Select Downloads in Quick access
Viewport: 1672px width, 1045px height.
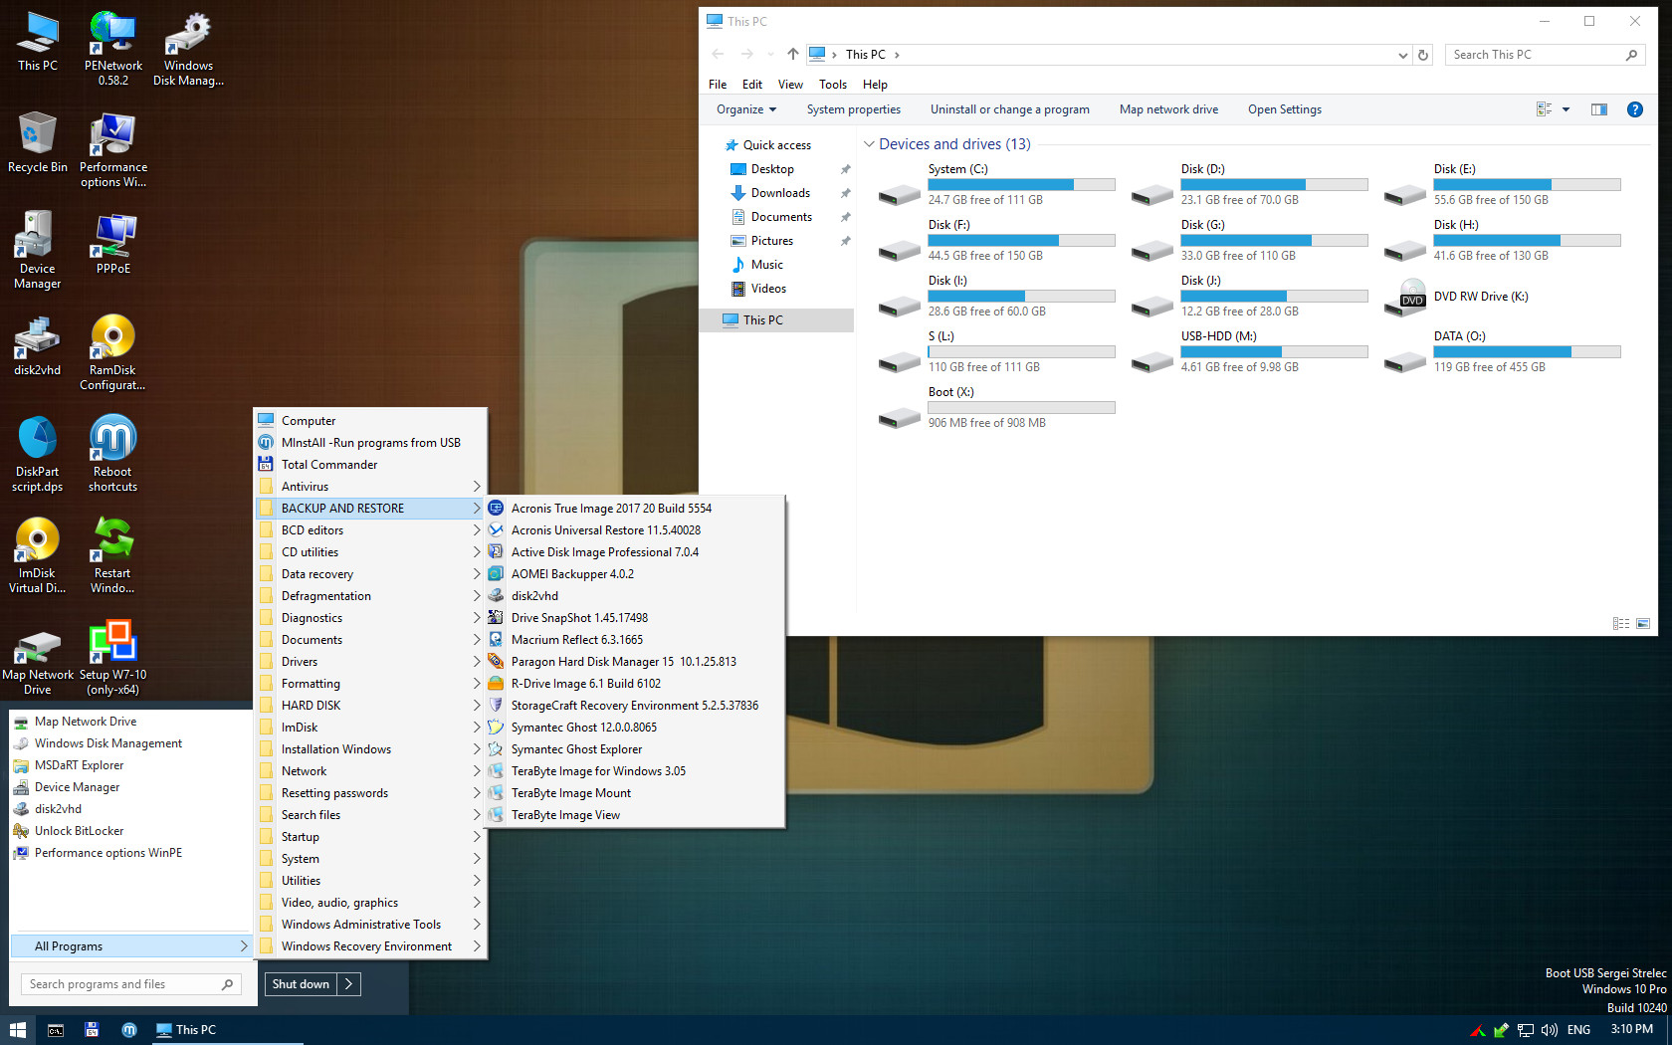coord(780,193)
